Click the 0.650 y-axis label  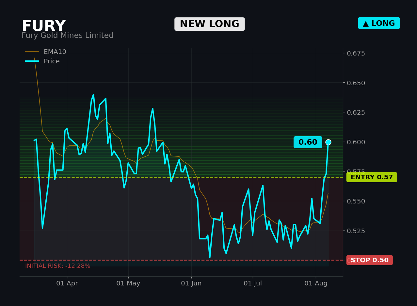pos(356,83)
